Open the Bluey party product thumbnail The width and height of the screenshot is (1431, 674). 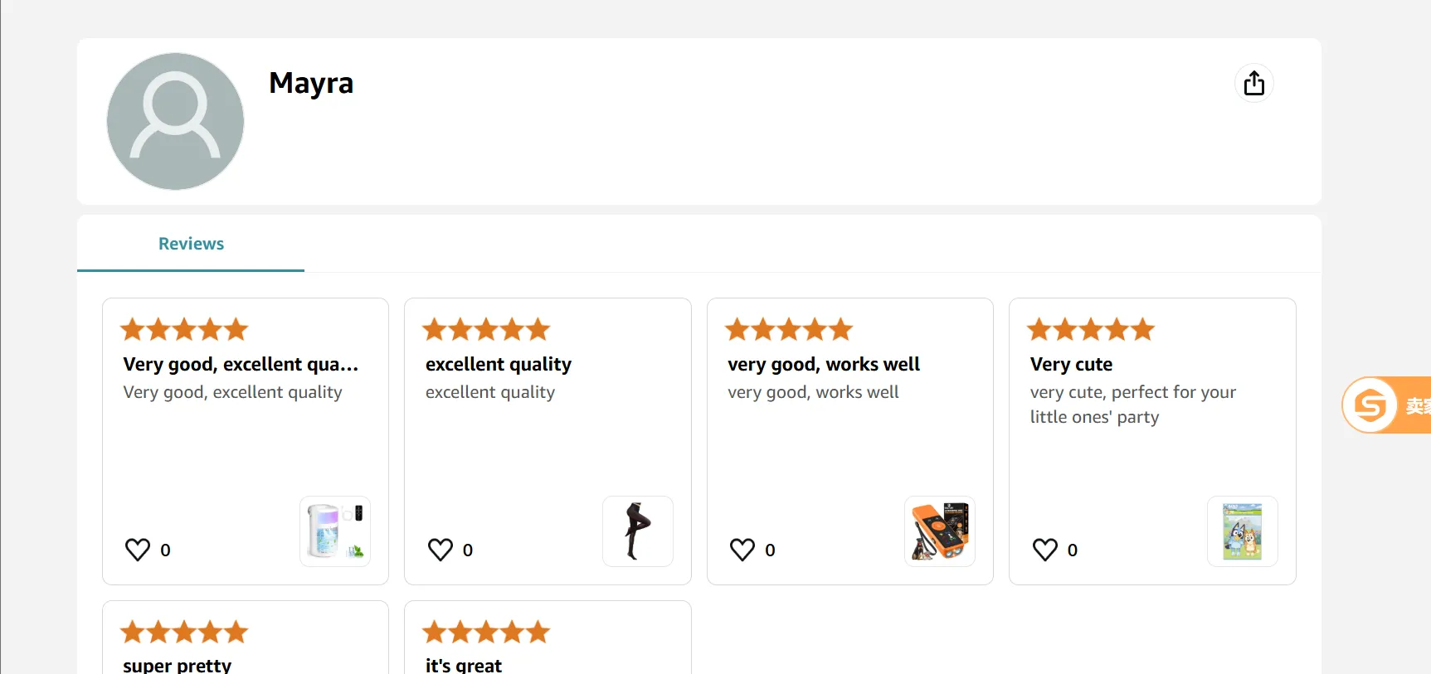click(x=1242, y=531)
